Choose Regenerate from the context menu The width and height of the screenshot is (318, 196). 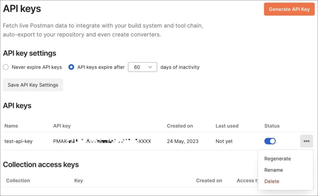coord(277,159)
